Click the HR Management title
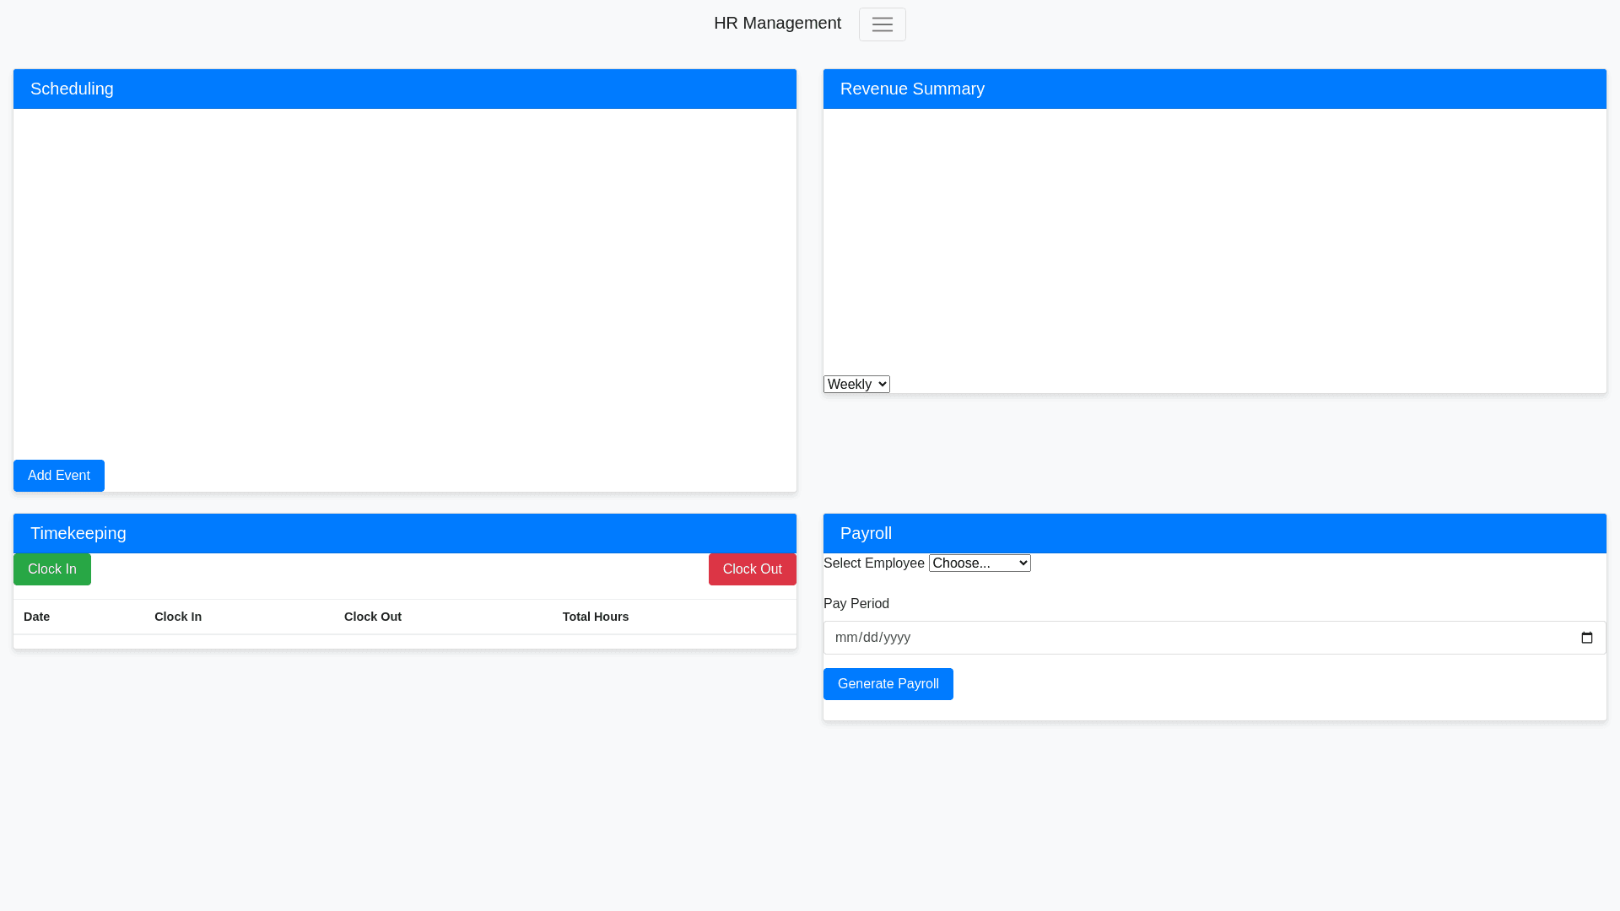 [x=777, y=23]
